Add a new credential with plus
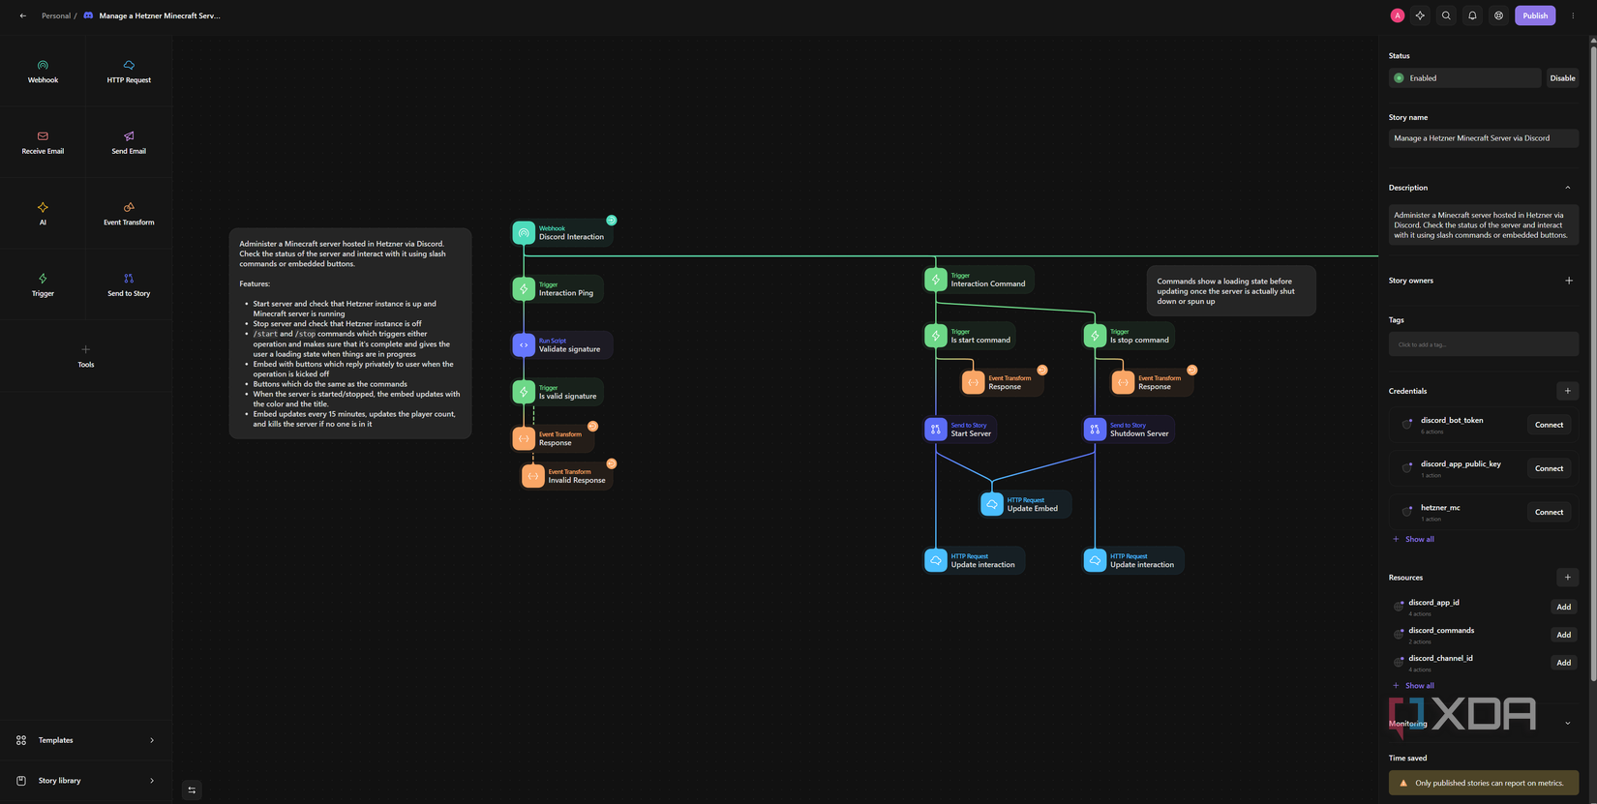1597x804 pixels. click(1568, 391)
